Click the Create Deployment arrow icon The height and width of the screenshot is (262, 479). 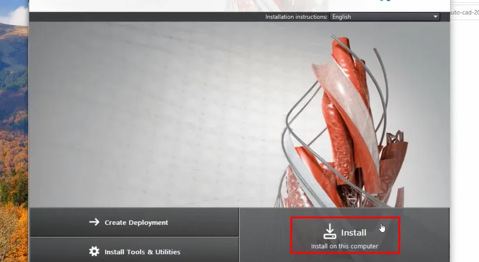95,222
